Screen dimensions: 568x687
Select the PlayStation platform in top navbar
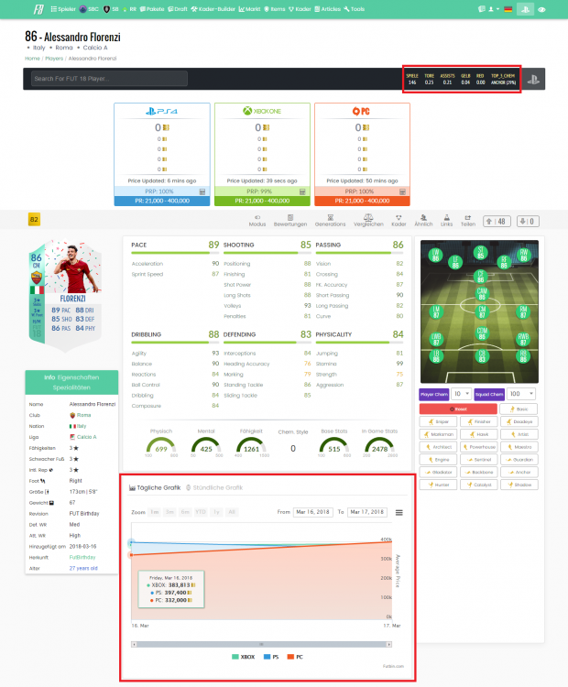tap(525, 9)
